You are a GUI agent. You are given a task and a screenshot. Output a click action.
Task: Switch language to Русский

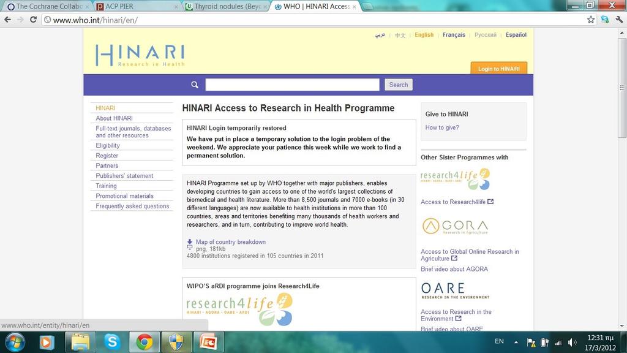coord(486,35)
